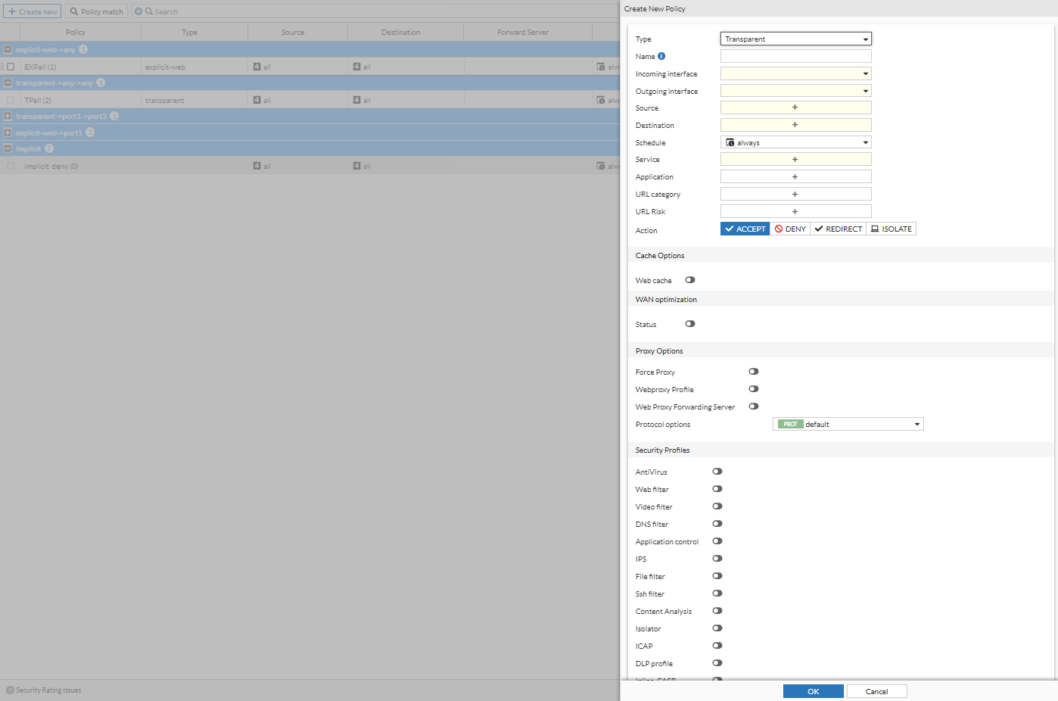Toggle the DNS filter switch
The image size is (1058, 701).
coord(717,524)
